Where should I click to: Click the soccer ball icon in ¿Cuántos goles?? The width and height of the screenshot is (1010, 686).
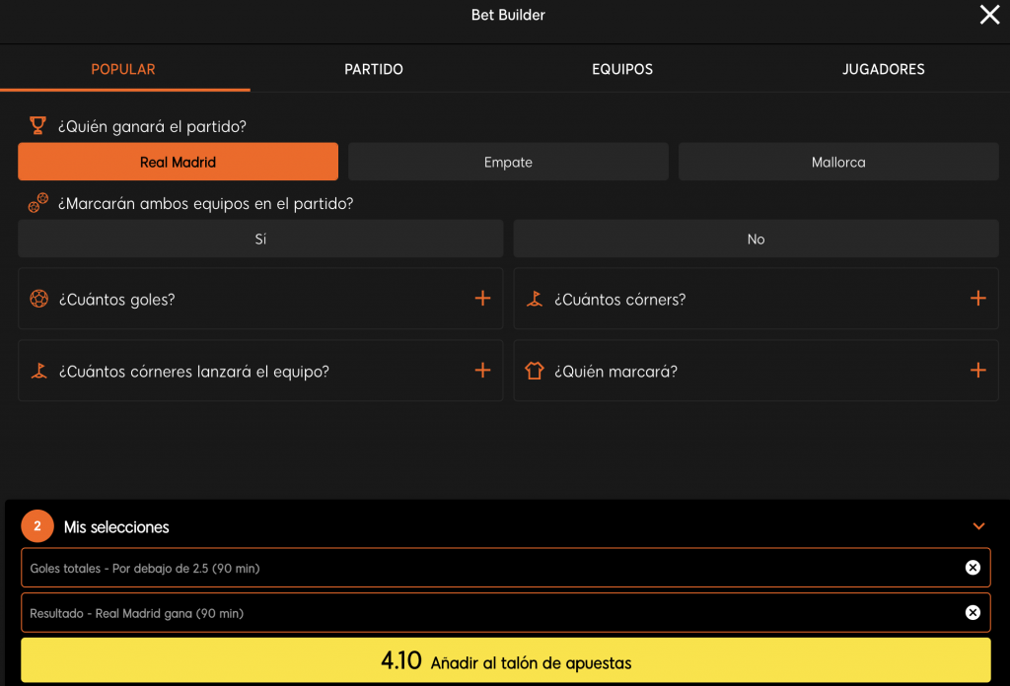point(39,299)
